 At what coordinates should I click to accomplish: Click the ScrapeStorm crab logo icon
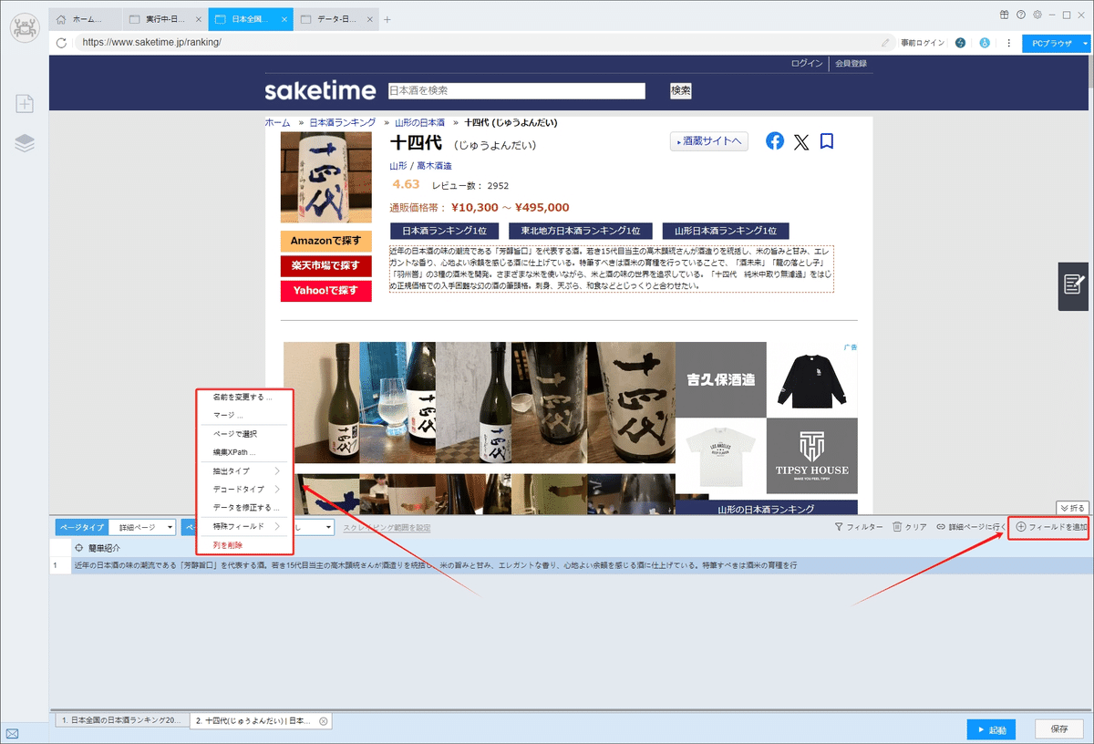25,27
